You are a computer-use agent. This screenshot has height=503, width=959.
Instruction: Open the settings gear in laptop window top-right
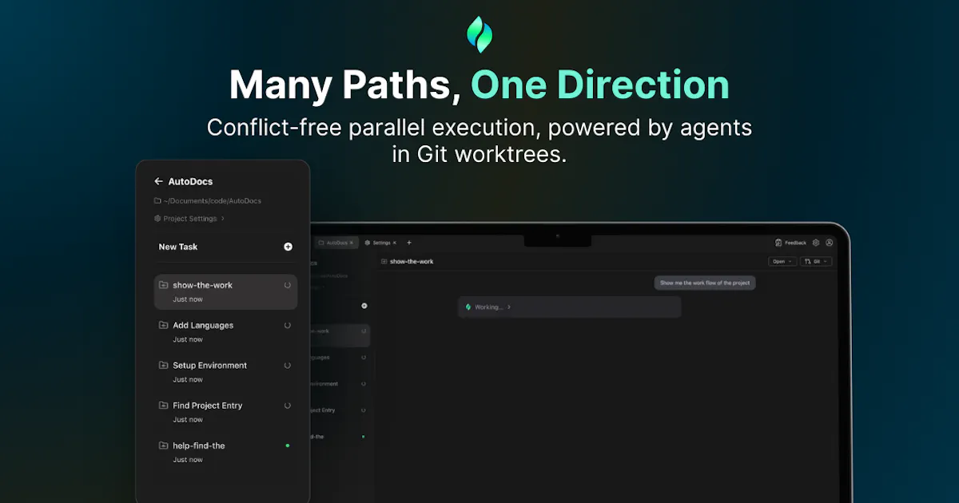pyautogui.click(x=816, y=243)
